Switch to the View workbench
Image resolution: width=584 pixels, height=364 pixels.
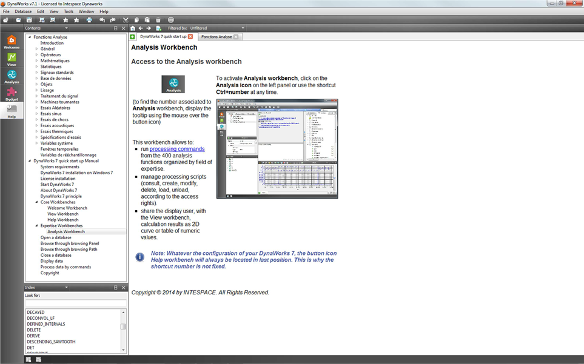(12, 59)
